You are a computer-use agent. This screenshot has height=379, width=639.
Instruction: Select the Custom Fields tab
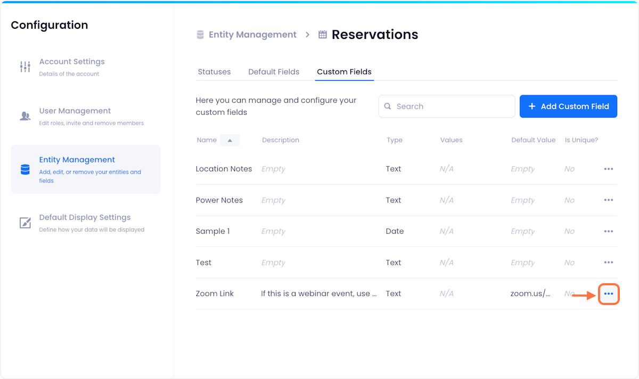(x=344, y=72)
